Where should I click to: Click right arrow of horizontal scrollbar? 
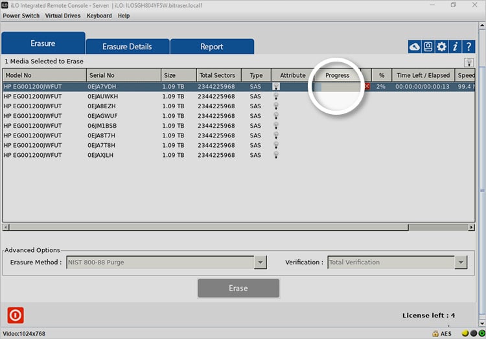(472, 228)
